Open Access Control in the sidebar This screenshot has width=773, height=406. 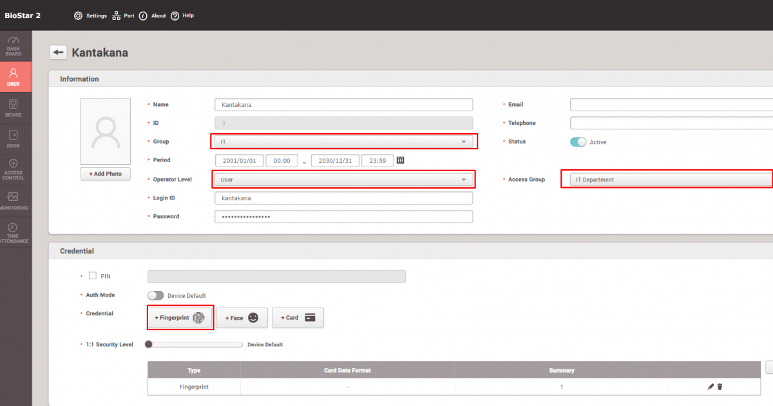pyautogui.click(x=14, y=169)
